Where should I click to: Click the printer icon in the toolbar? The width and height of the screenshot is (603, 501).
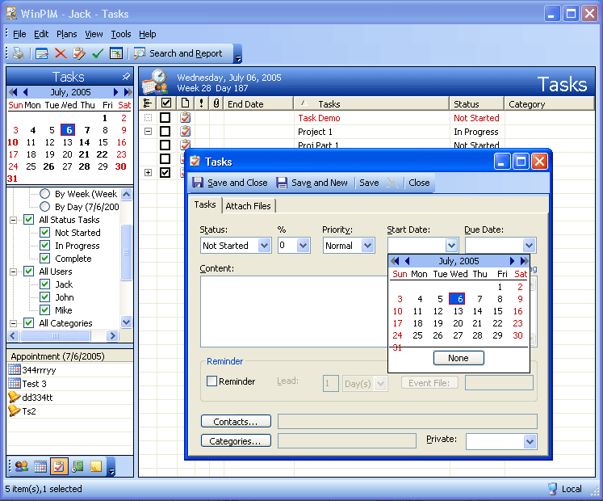(x=17, y=53)
